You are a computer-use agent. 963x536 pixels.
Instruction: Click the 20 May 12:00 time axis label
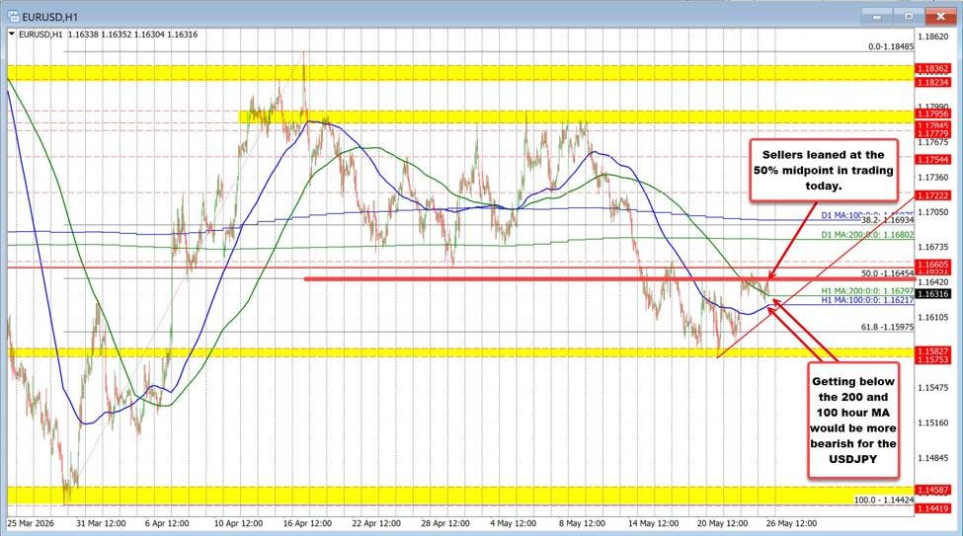click(x=722, y=524)
